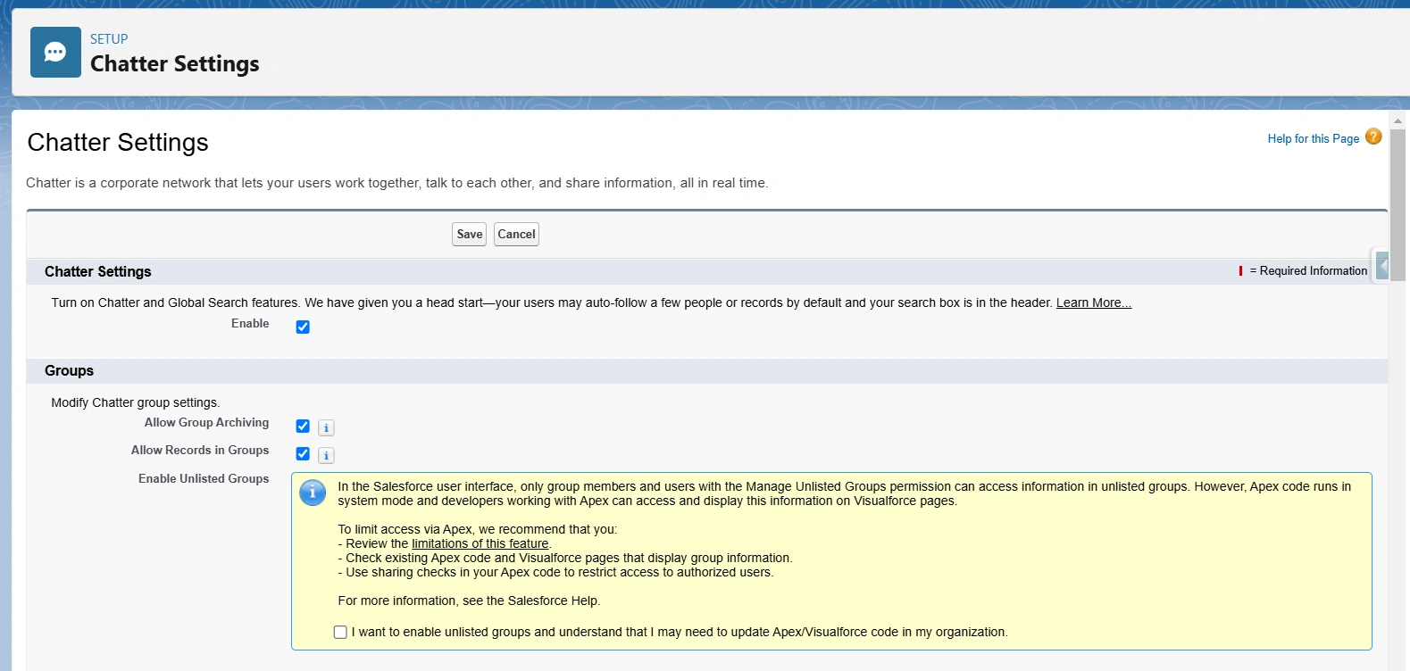The image size is (1410, 671).
Task: Click the Groups section header
Action: coord(70,371)
